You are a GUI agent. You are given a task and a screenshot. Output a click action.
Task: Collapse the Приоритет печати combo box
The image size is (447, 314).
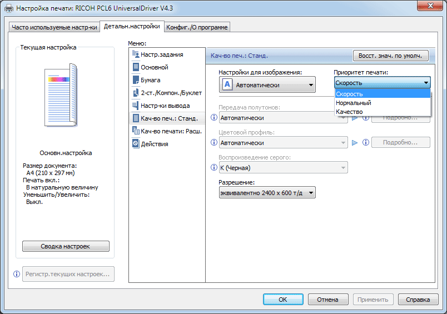426,83
